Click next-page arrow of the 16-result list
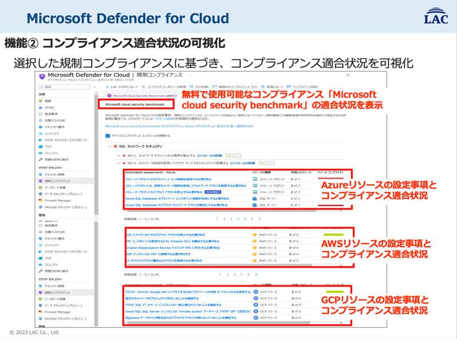 point(256,275)
